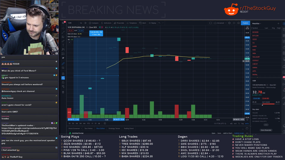This screenshot has height=160, width=285.
Task: Minimize the bottom panel dash icon
Action: click(x=243, y=129)
